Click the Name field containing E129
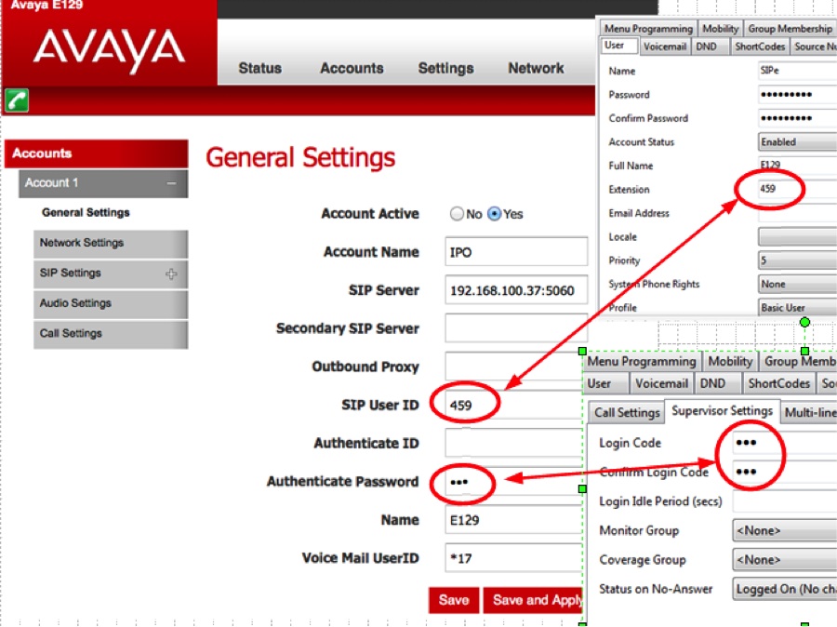The width and height of the screenshot is (837, 627). (x=513, y=520)
